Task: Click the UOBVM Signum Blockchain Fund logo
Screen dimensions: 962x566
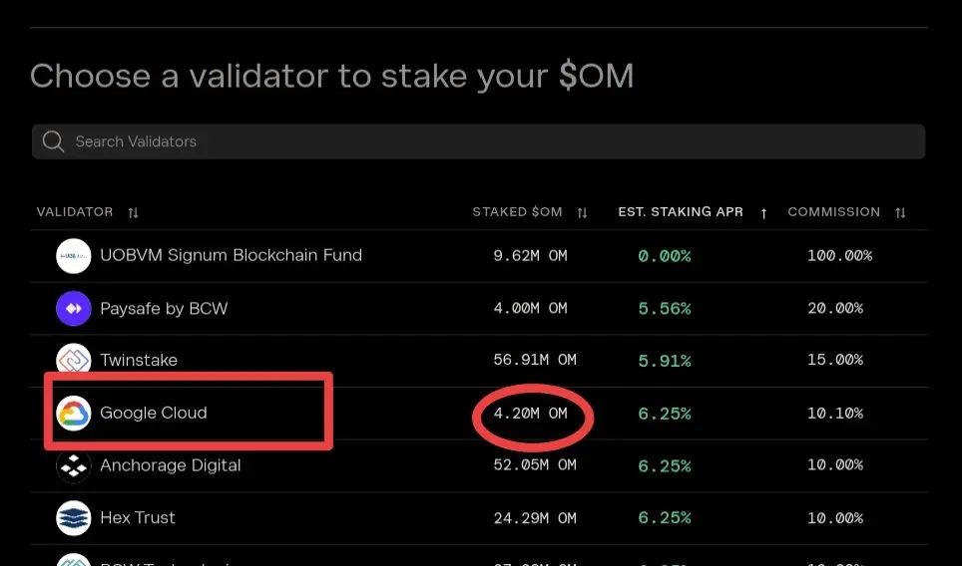Action: click(74, 255)
